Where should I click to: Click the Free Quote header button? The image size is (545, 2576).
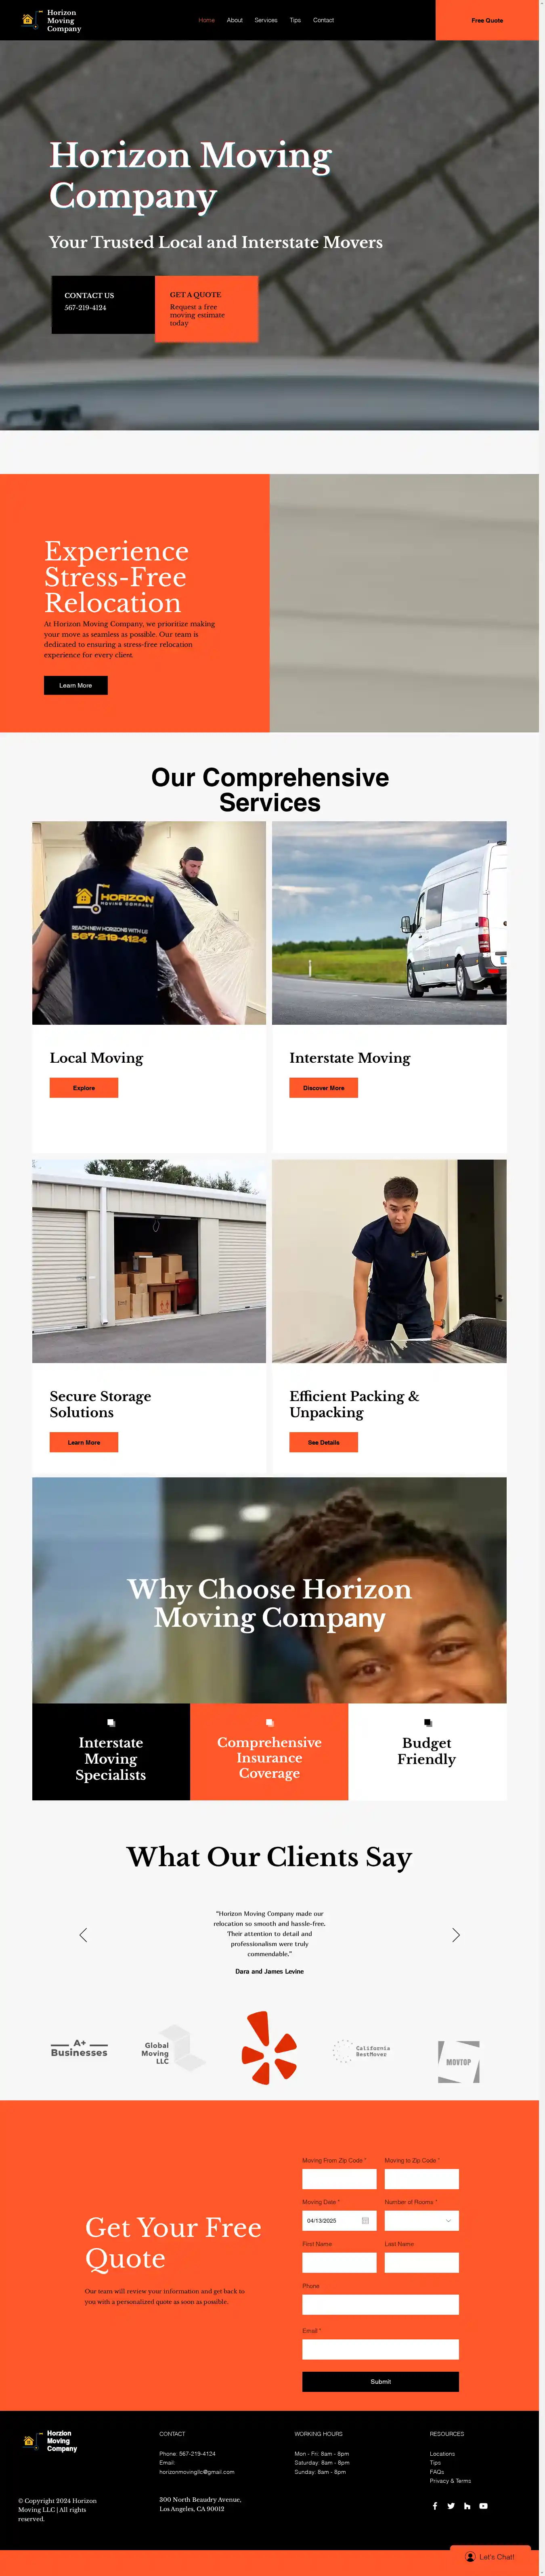487,20
